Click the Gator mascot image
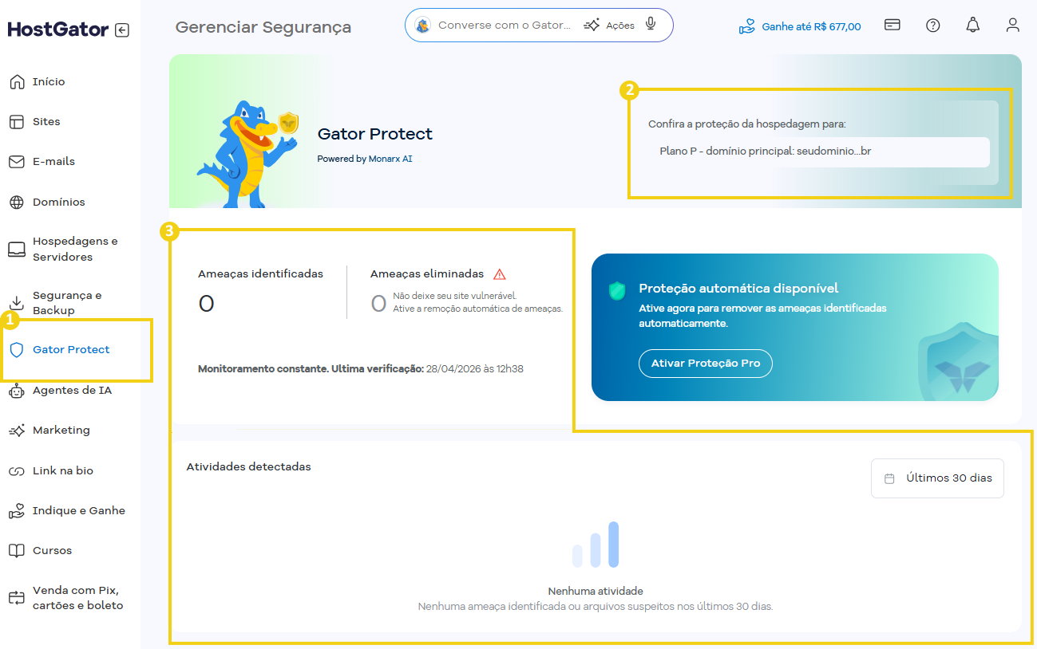 tap(247, 153)
